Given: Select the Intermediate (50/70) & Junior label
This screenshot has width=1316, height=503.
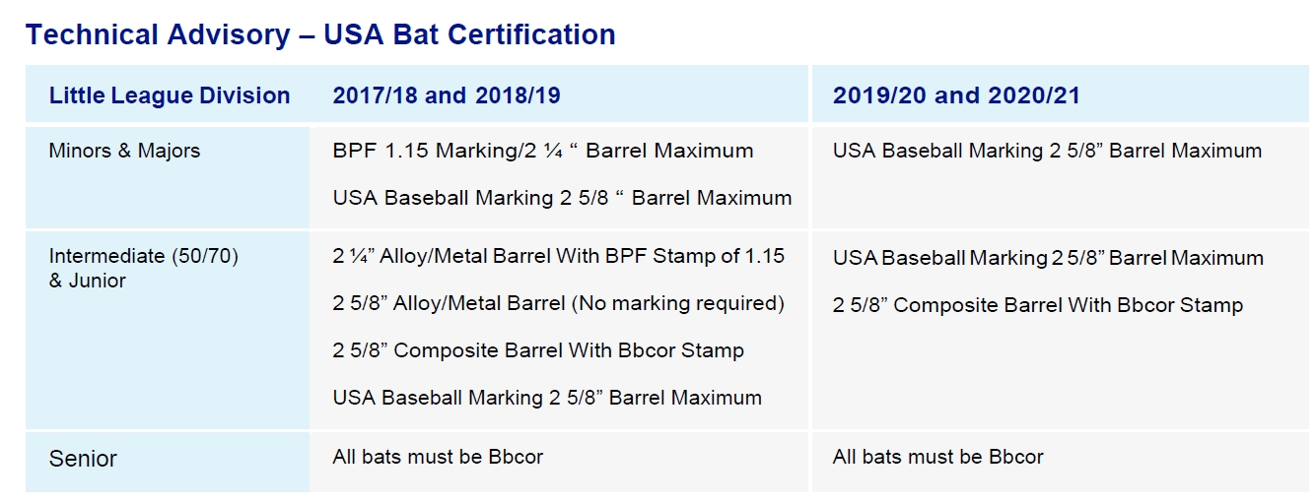Looking at the screenshot, I should [x=144, y=268].
